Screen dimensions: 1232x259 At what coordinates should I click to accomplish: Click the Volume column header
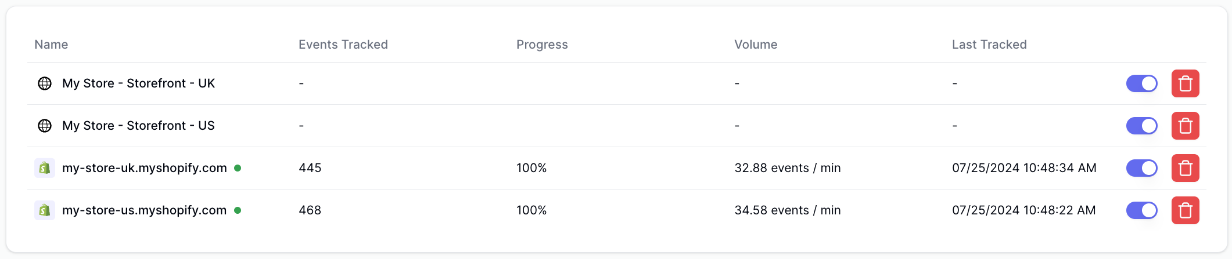(756, 45)
